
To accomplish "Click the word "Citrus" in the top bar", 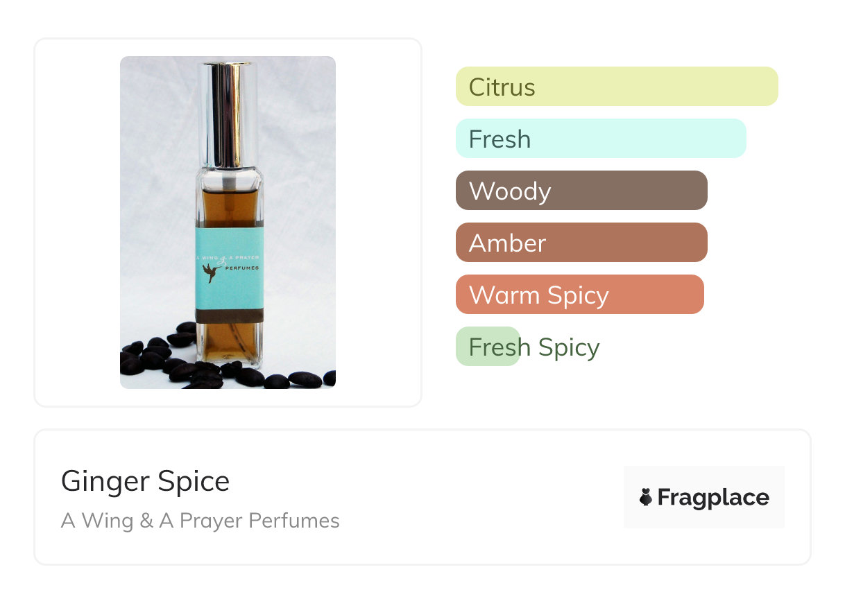I will coord(502,87).
